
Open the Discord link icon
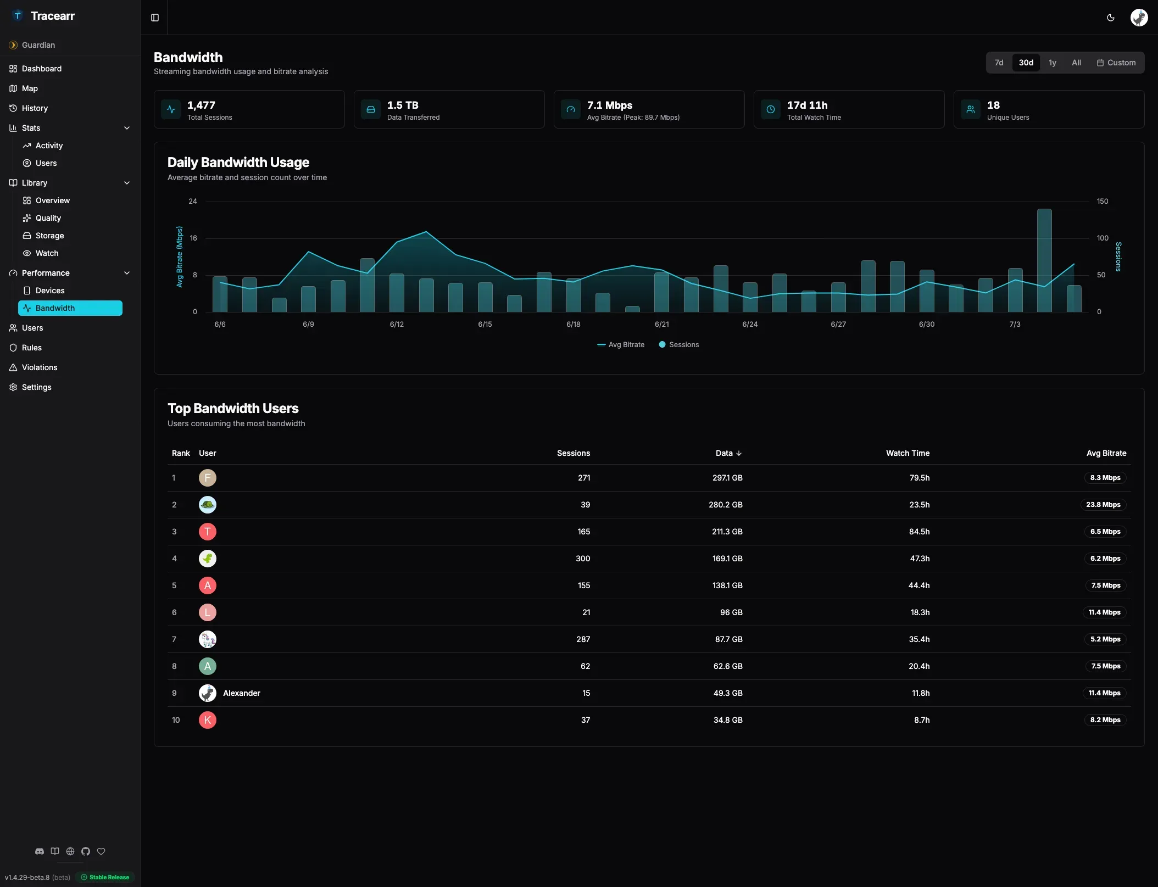click(40, 851)
